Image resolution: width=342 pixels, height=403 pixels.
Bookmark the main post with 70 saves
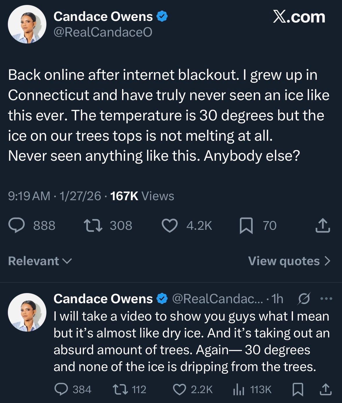coord(246,226)
